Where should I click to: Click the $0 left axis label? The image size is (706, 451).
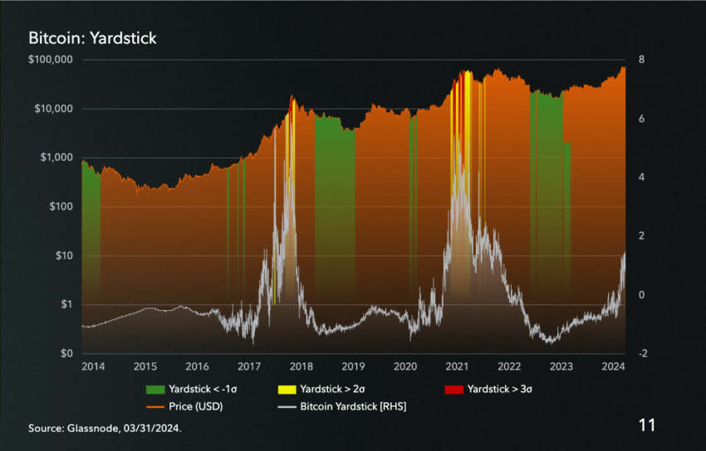66,353
